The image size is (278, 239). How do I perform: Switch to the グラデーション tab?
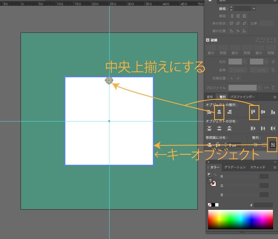(x=235, y=167)
